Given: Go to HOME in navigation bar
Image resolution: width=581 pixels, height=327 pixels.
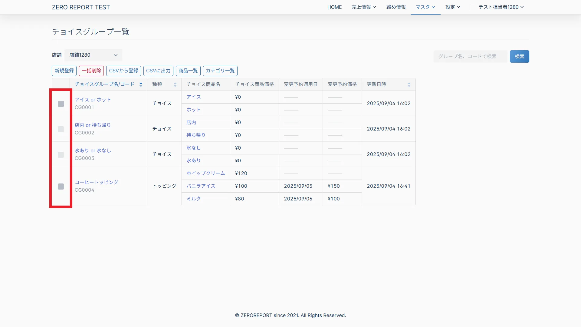Looking at the screenshot, I should pyautogui.click(x=334, y=7).
